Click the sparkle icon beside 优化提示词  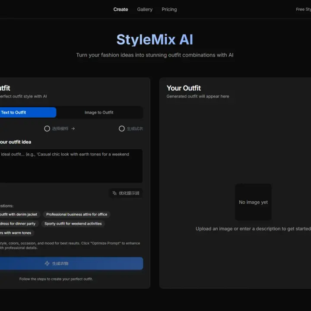(x=114, y=193)
